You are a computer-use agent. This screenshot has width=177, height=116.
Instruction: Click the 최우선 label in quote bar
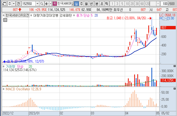[x=118, y=10]
